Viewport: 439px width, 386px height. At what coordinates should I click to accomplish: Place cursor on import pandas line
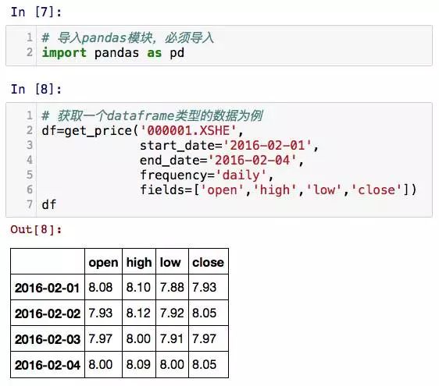click(112, 52)
